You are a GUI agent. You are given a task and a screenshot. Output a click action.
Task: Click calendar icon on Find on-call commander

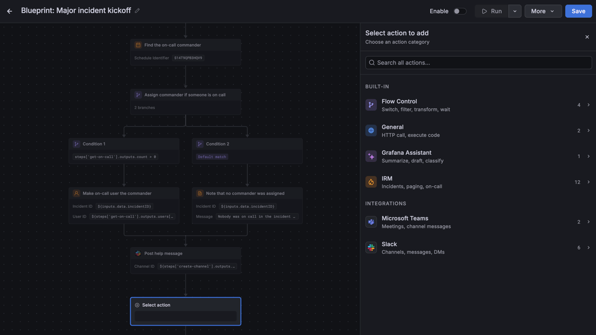138,45
